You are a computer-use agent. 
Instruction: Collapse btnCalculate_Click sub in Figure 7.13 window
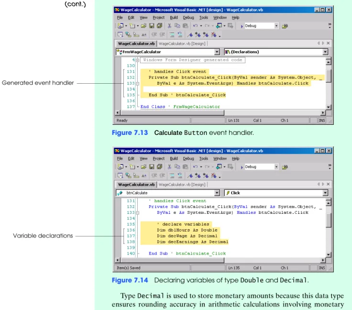point(137,84)
